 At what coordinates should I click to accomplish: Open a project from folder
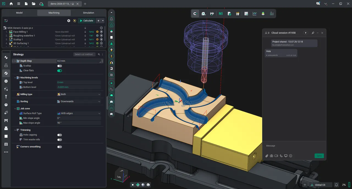[x=34, y=4]
